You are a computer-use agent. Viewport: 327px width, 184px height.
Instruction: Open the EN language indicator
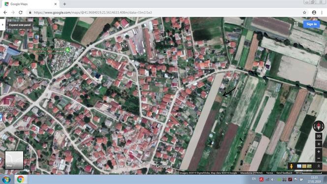pos(254,179)
